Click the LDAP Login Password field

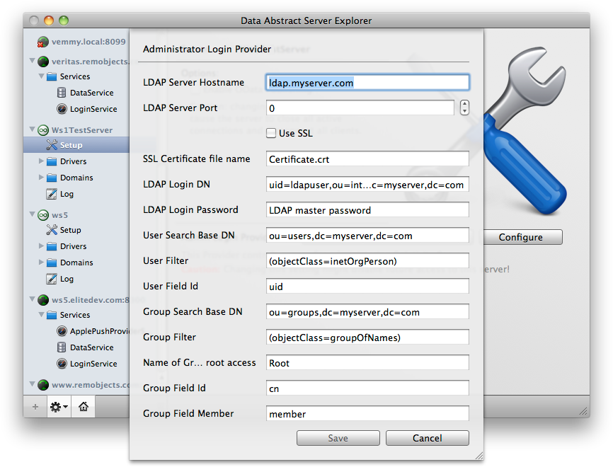coord(367,210)
